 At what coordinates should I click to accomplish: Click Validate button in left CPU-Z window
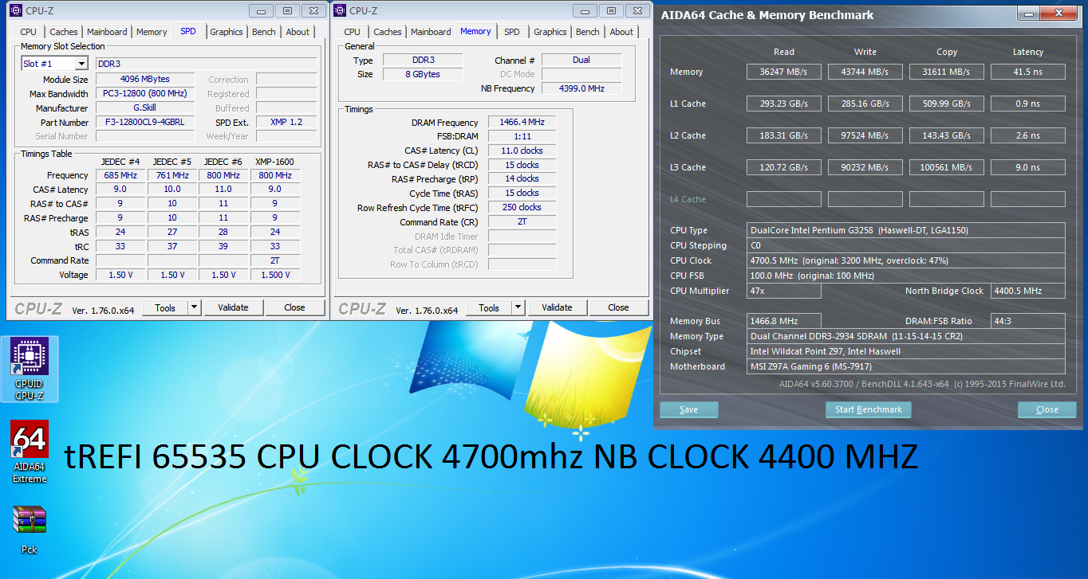point(233,307)
